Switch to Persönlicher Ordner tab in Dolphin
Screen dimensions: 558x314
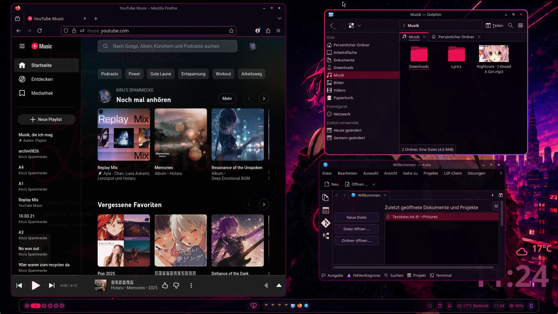click(456, 37)
